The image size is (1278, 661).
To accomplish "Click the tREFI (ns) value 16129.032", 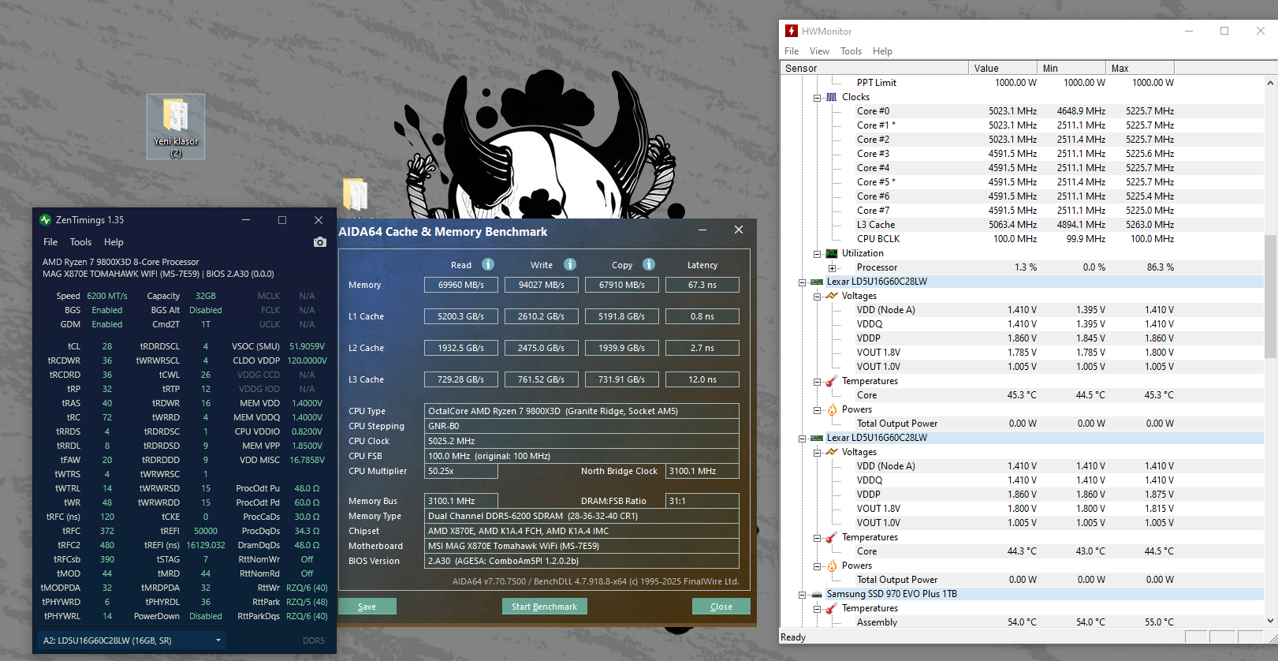I will pyautogui.click(x=206, y=545).
